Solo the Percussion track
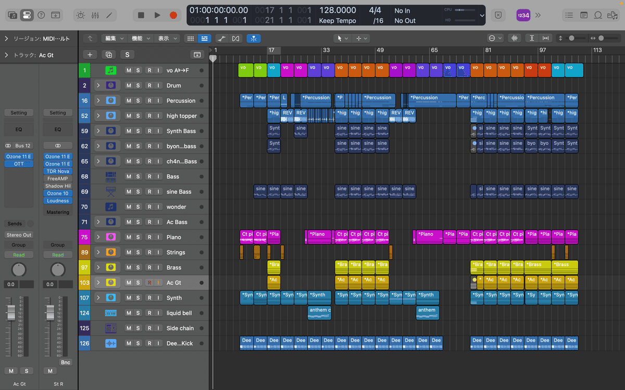Screen dimensions: 625x390 (138, 101)
